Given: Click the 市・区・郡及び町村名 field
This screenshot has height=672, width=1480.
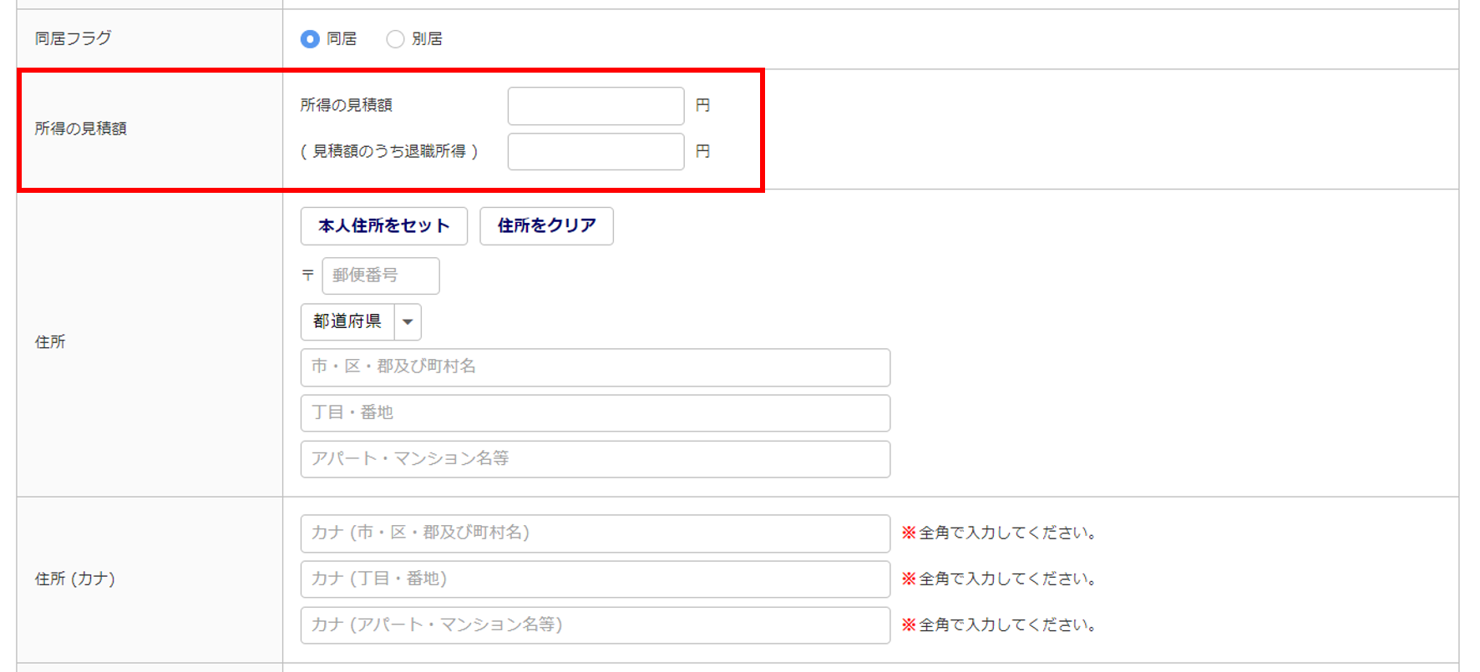Looking at the screenshot, I should click(x=595, y=367).
